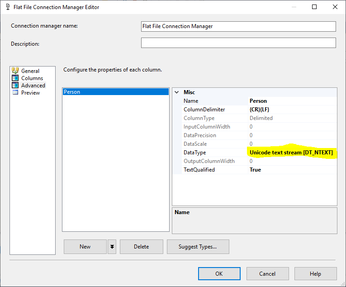Open the General page
The width and height of the screenshot is (346, 287).
click(x=30, y=71)
